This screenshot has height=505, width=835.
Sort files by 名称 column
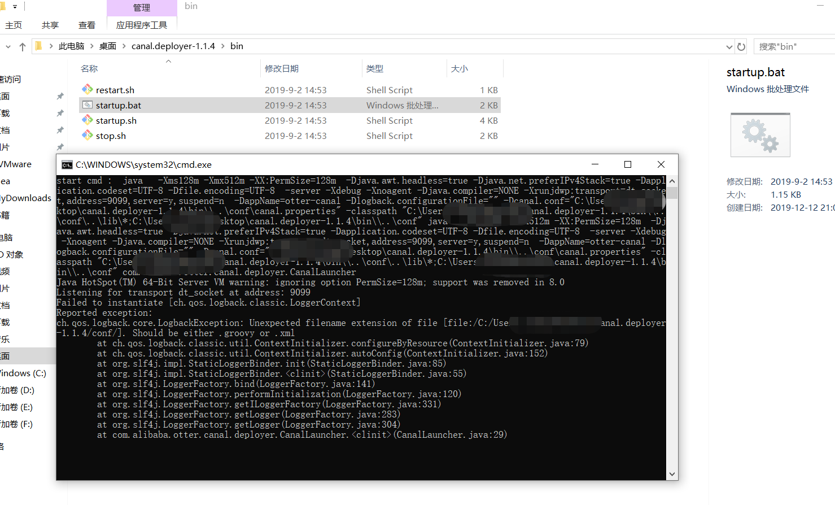tap(89, 68)
